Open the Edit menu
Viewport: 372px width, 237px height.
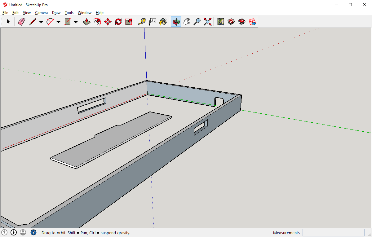(x=15, y=13)
